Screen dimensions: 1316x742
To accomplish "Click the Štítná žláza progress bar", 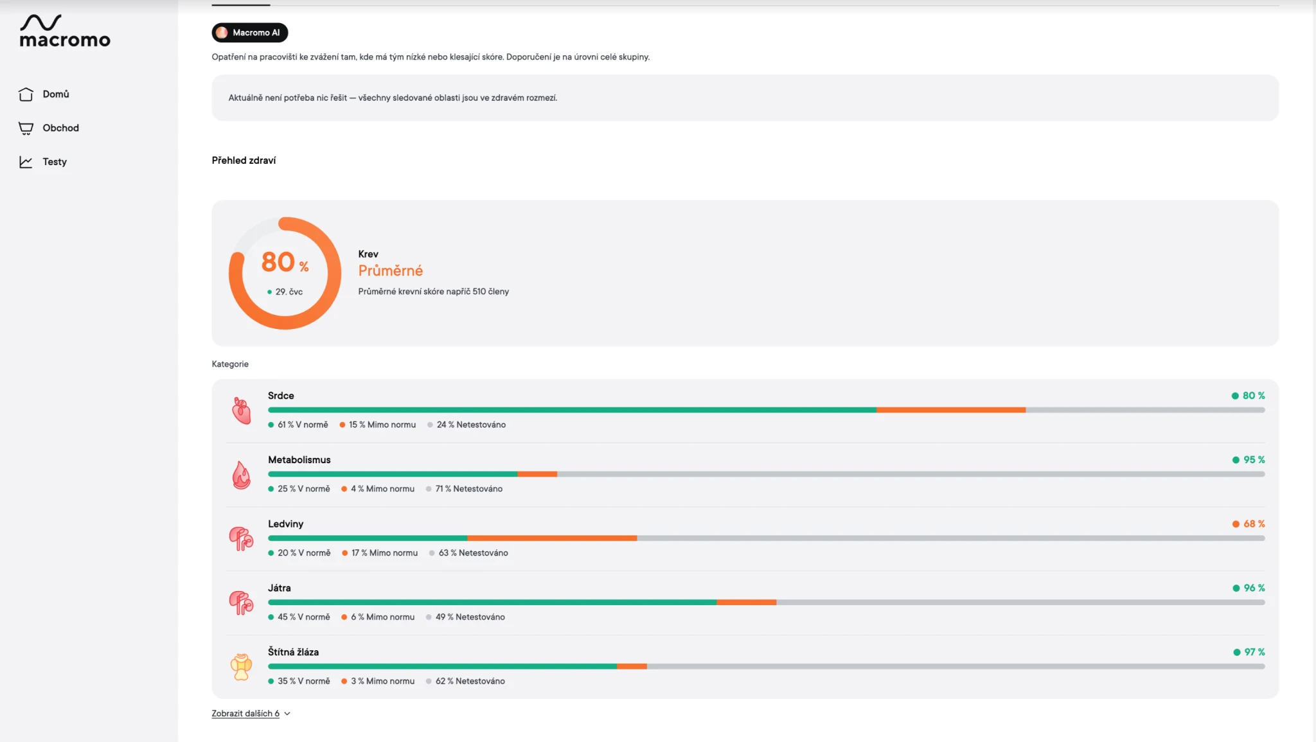I will click(x=766, y=667).
